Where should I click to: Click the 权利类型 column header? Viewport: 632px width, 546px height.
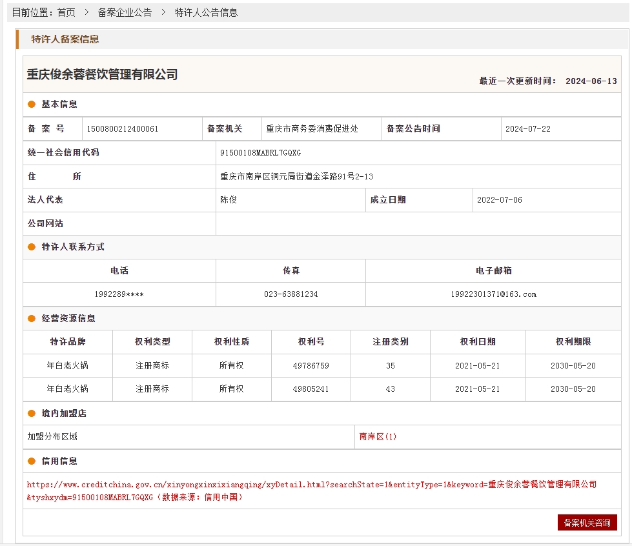click(152, 341)
